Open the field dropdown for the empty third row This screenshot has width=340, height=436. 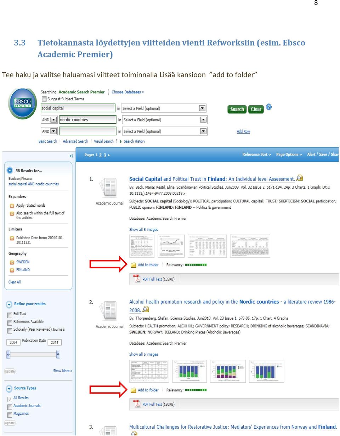pos(203,131)
